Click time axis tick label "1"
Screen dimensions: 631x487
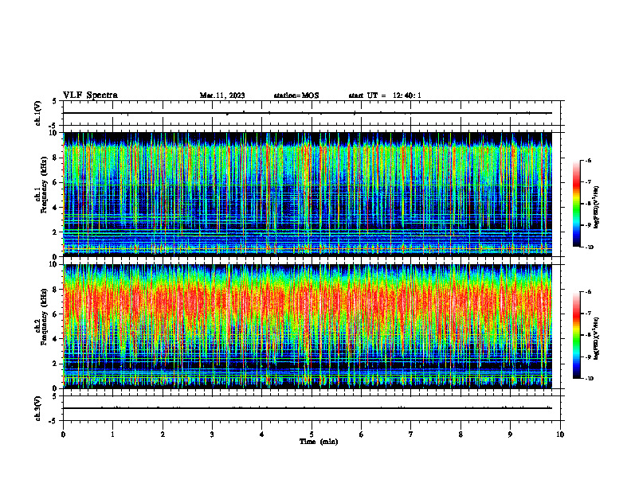click(x=112, y=434)
